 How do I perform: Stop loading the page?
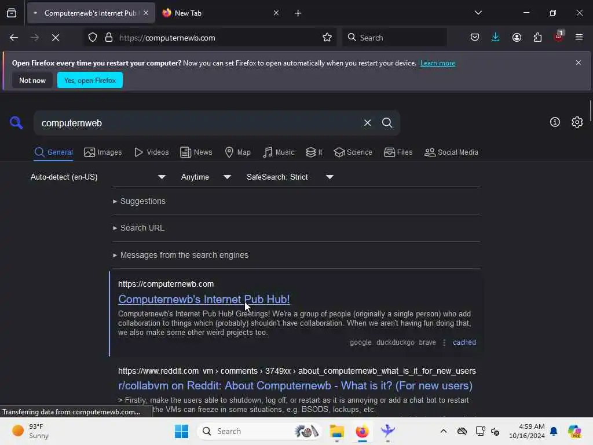coord(56,38)
